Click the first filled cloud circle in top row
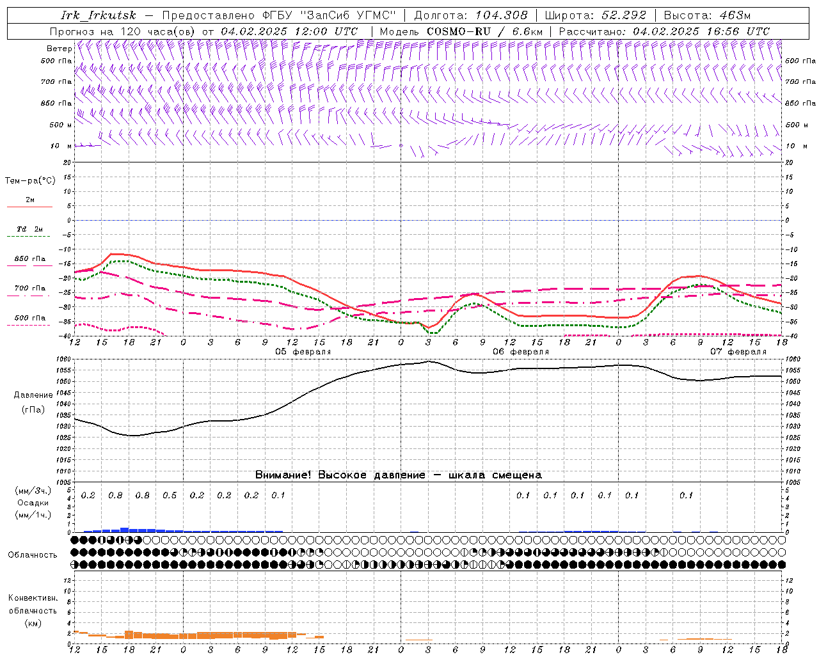The width and height of the screenshot is (819, 655). tap(75, 540)
